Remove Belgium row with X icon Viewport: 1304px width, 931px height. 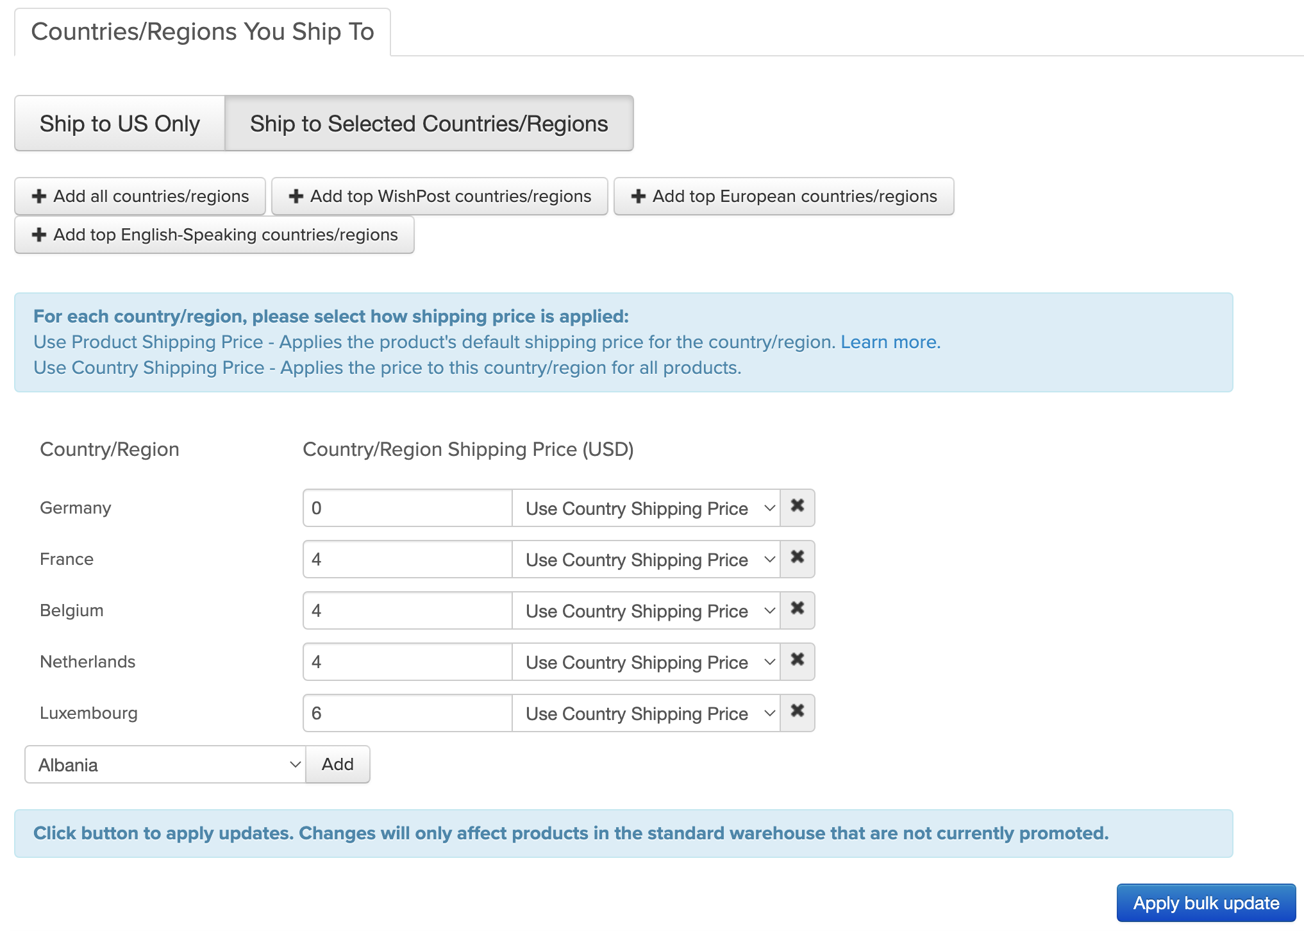[x=797, y=610]
